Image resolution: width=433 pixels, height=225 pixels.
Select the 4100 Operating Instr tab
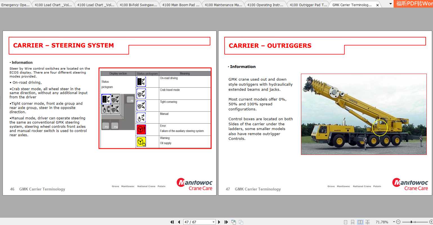click(265, 4)
